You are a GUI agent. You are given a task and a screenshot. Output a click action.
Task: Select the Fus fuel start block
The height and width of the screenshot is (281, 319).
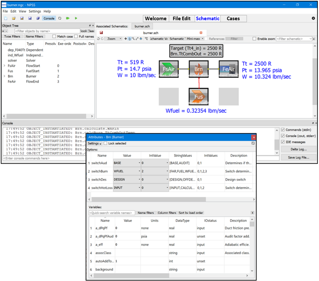point(198,97)
